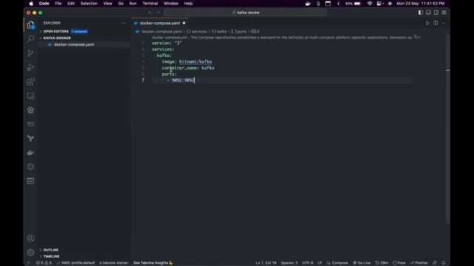Toggle Flow in the status bar
474x266 pixels.
(399, 263)
